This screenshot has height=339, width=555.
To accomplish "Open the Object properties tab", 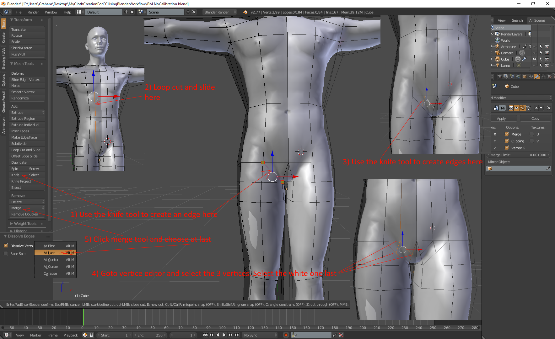I will click(x=525, y=77).
